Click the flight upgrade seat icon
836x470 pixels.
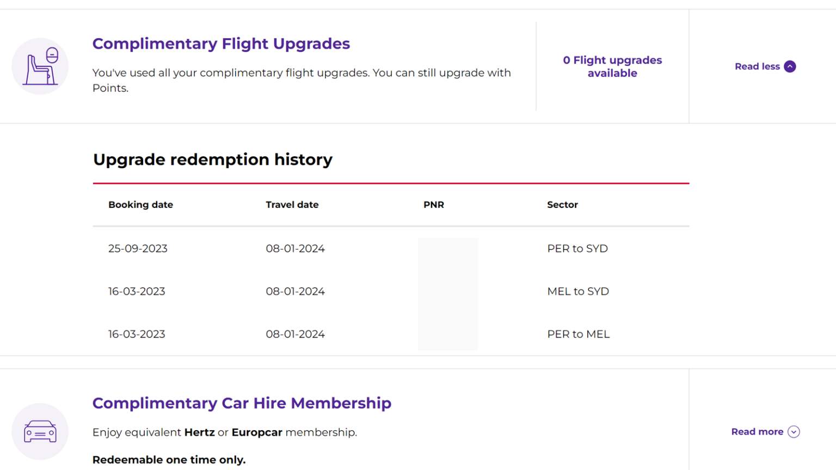pyautogui.click(x=40, y=65)
